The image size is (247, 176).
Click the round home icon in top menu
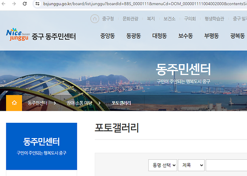pyautogui.click(x=95, y=18)
